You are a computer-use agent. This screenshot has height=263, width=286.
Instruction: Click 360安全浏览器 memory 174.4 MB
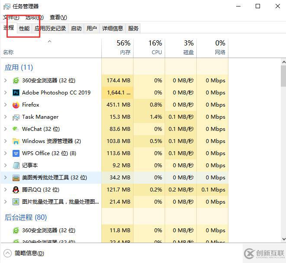pyautogui.click(x=118, y=81)
